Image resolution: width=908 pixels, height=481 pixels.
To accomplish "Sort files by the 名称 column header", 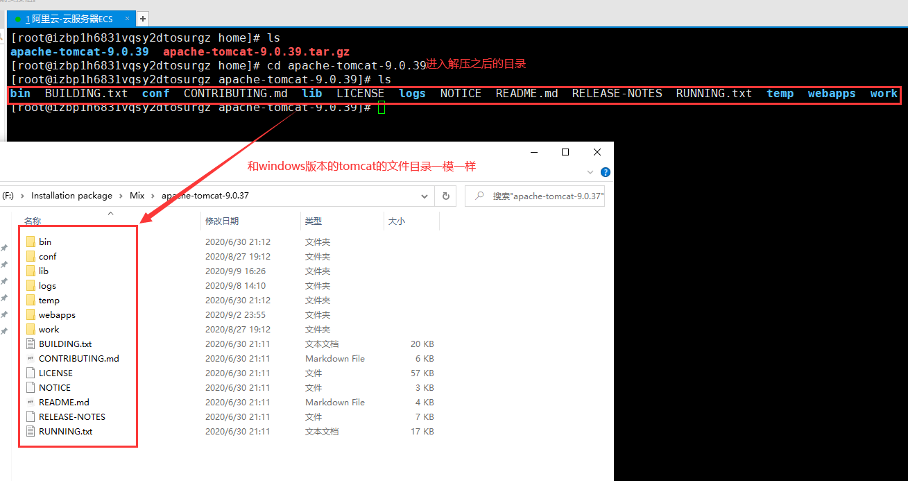I will (33, 221).
